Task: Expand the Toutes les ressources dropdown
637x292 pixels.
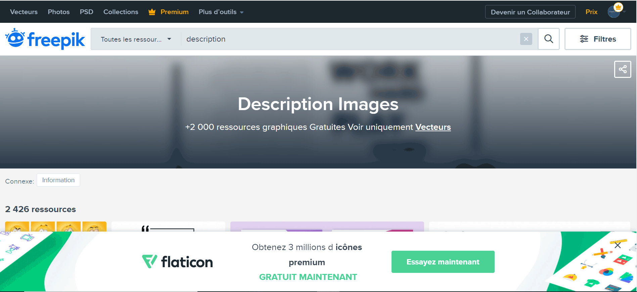Action: [136, 39]
